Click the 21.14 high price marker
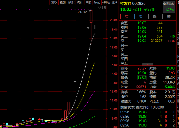The image size is (179, 128). (x=82, y=12)
